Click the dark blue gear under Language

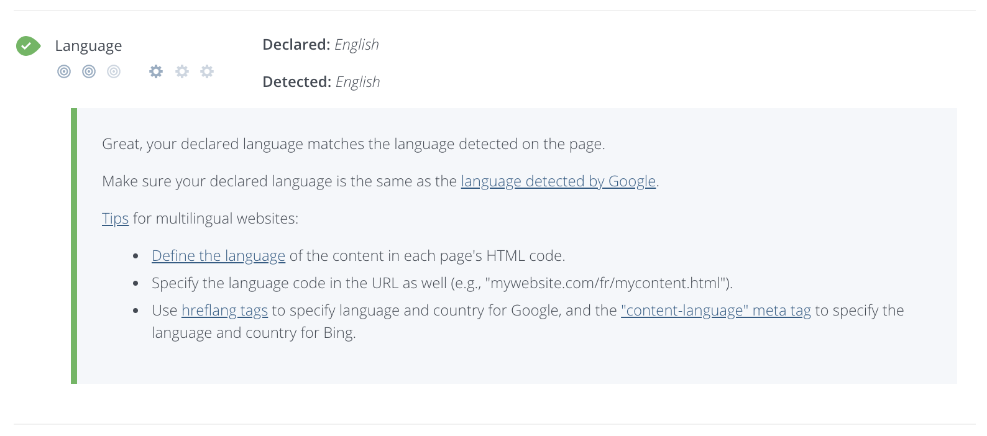pyautogui.click(x=156, y=71)
